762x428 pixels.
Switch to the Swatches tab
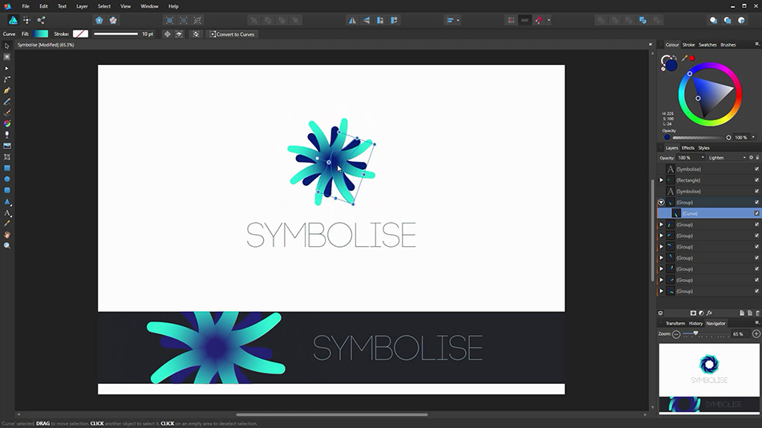(x=707, y=45)
